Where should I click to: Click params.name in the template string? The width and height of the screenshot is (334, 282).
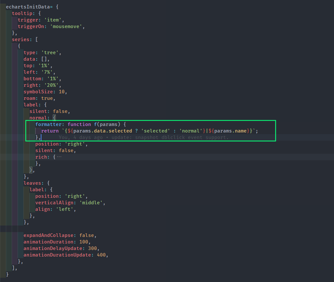pyautogui.click(x=232, y=131)
